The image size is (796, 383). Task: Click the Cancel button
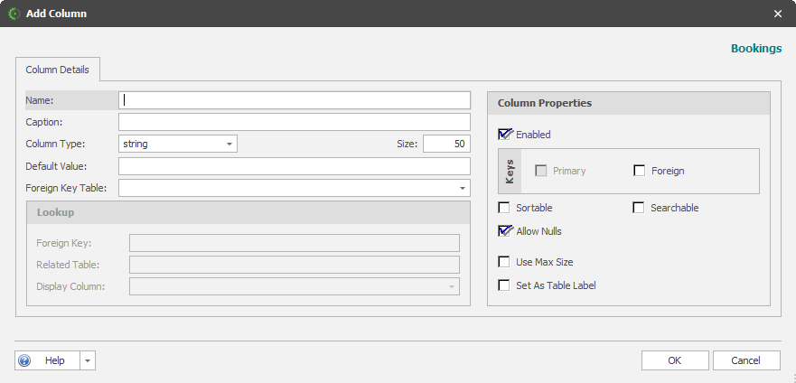[x=745, y=360]
